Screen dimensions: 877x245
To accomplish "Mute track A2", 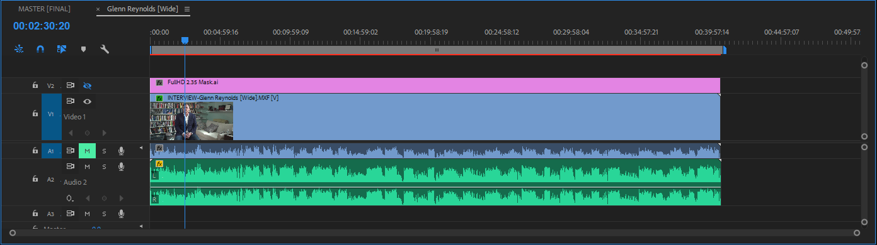I will 88,166.
